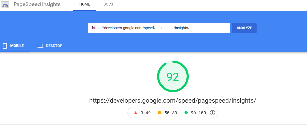This screenshot has width=307, height=125.
Task: Click the green circle 90–100 legend marker
Action: point(186,113)
